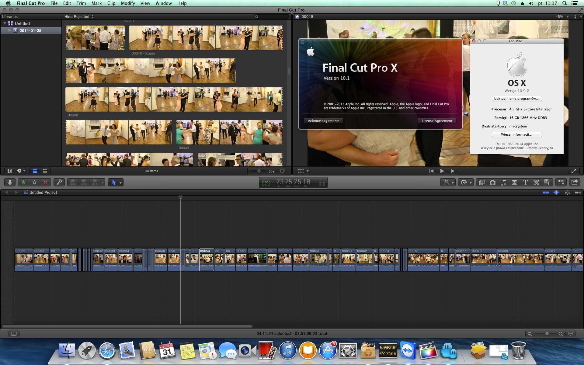Click timeline zoom out magnifier

(530, 334)
